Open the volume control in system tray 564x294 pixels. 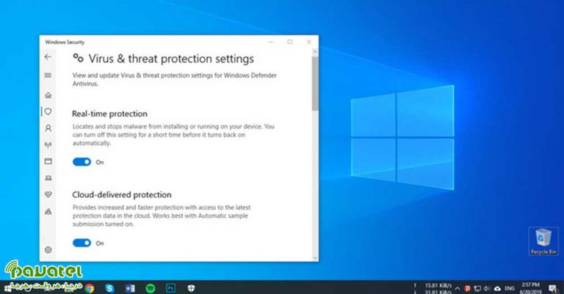coord(487,288)
